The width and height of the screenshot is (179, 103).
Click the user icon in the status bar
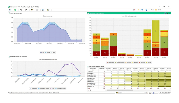click(153, 93)
